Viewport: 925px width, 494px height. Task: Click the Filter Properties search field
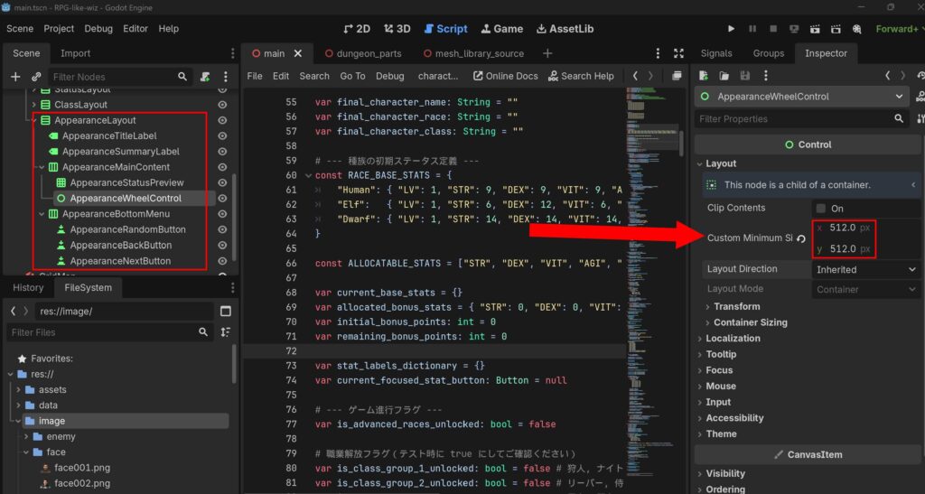click(802, 118)
